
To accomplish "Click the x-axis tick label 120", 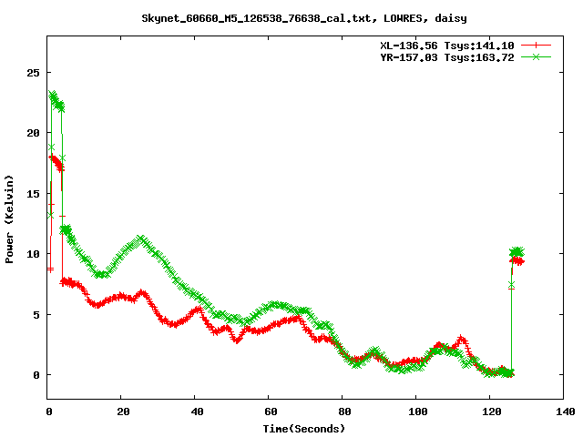I will coord(492,412).
